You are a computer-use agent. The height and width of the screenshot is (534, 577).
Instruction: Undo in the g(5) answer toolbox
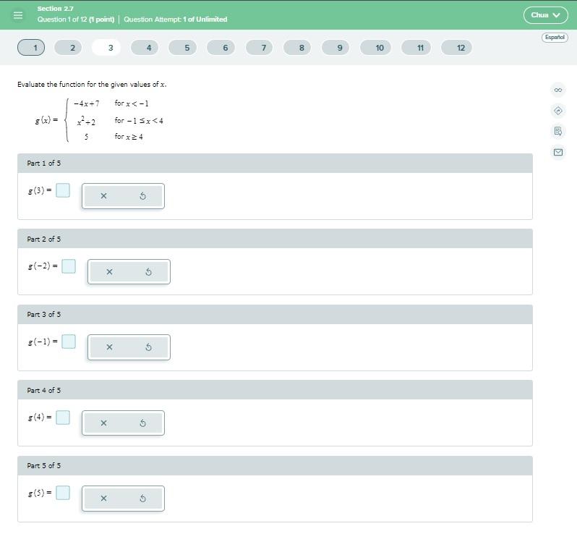142,499
